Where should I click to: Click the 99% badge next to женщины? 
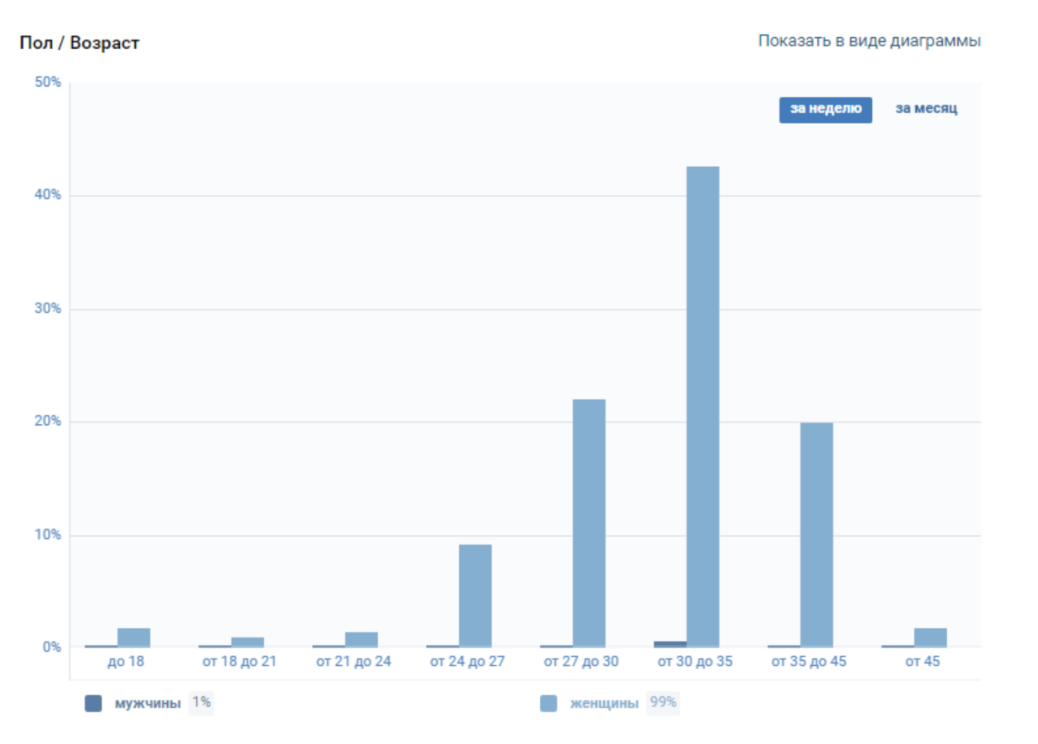pos(663,702)
